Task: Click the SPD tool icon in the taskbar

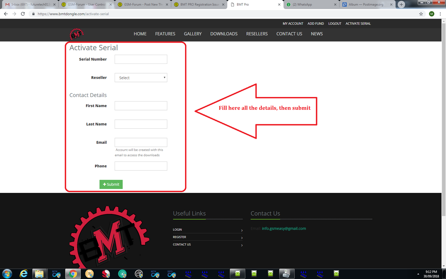Action: pyautogui.click(x=171, y=274)
